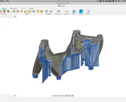
Task: Expand the INSERT dropdown
Action: point(74,14)
